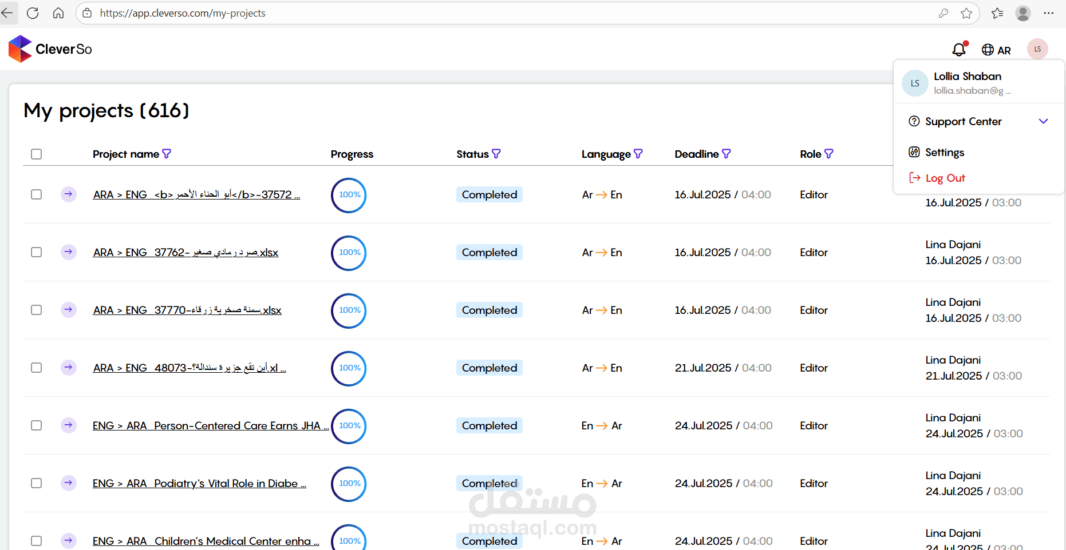The width and height of the screenshot is (1066, 550).
Task: Open arrow for ARA > ENG 48073 project
Action: 69,368
